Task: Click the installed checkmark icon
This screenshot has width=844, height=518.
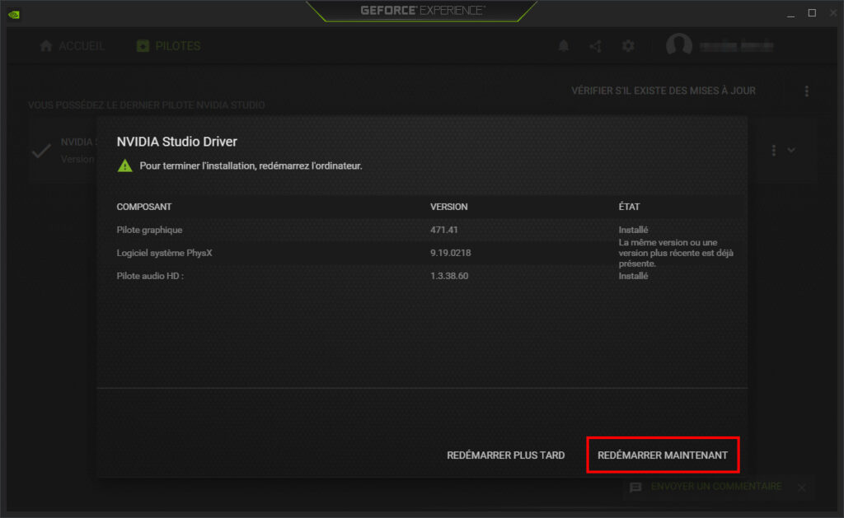Action: 41,152
